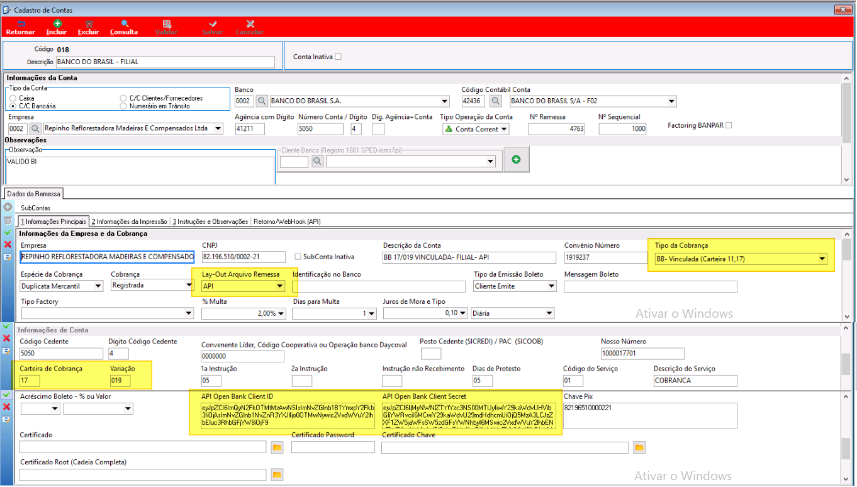Open the Cobrança Registrada dropdown
857x487 pixels.
coord(188,285)
